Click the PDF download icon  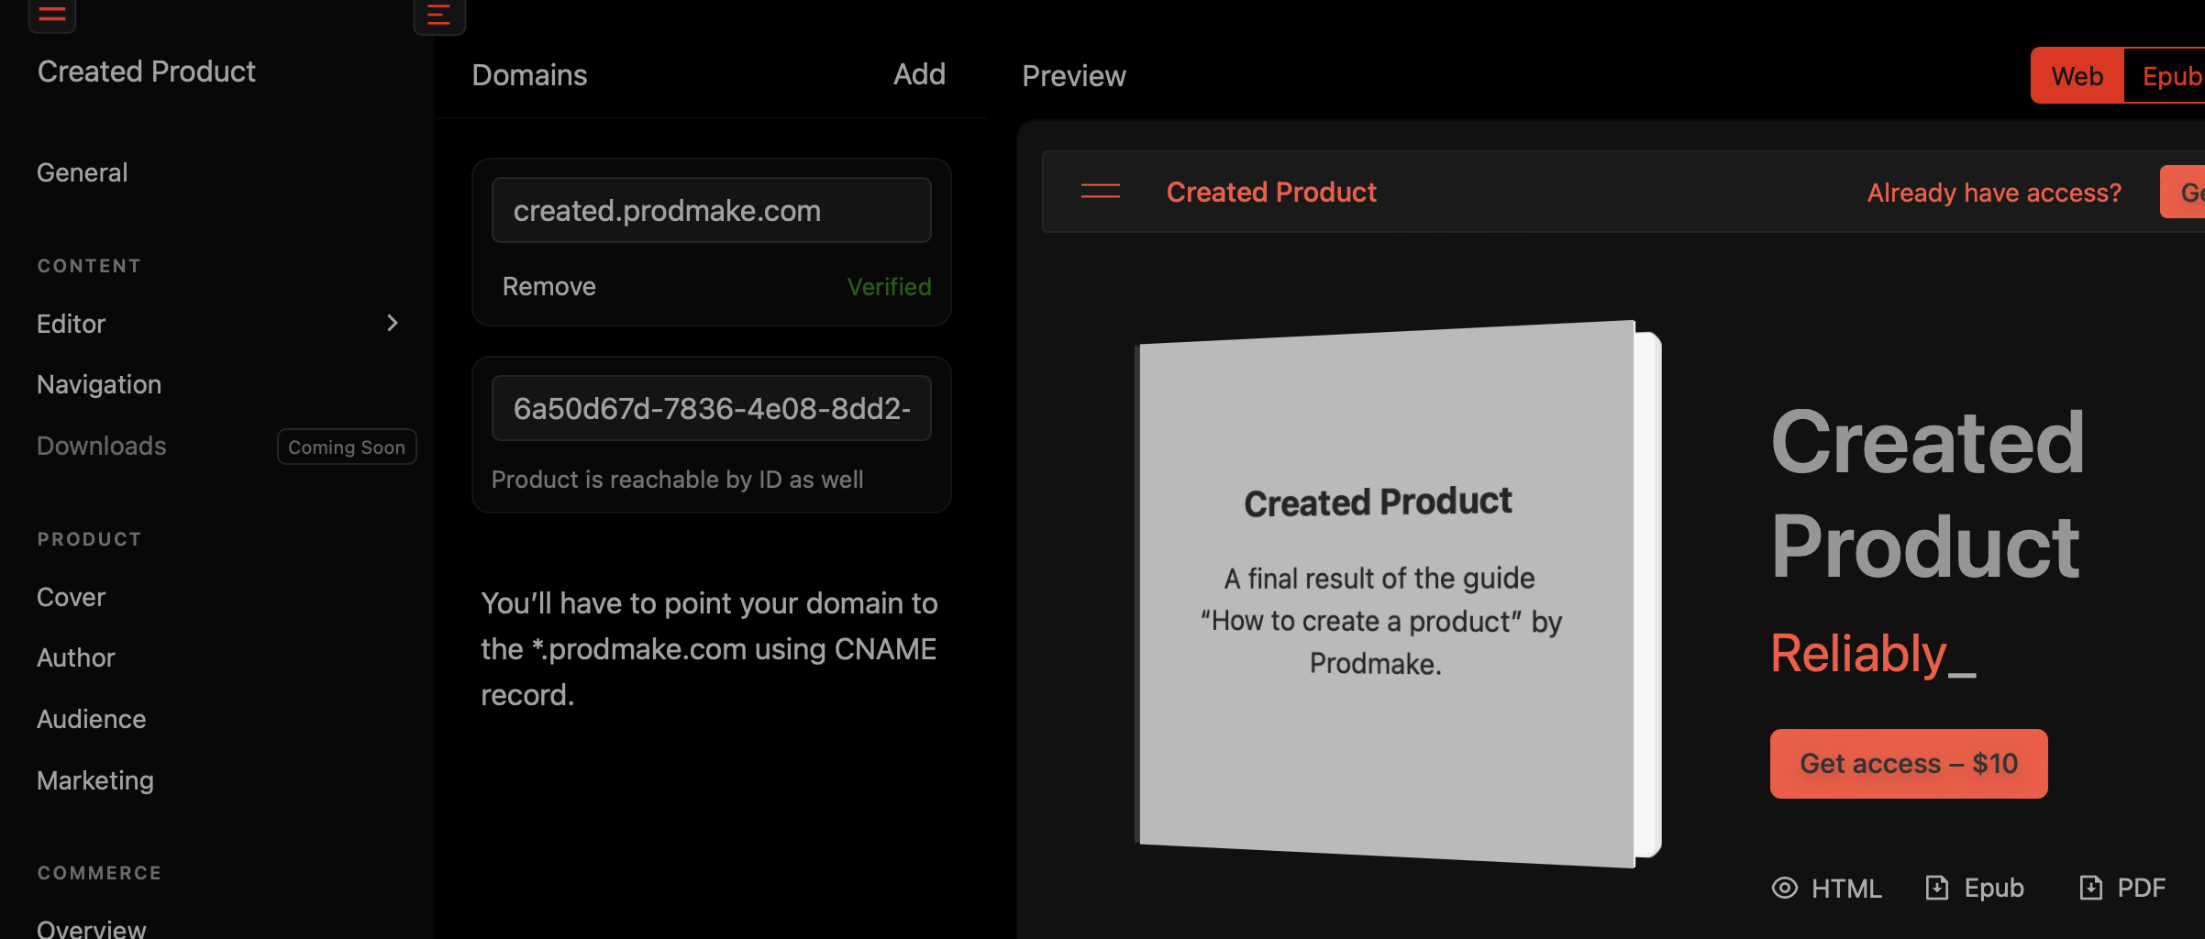[2090, 888]
